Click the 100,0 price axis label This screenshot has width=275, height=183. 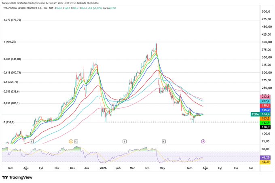tap(266, 134)
